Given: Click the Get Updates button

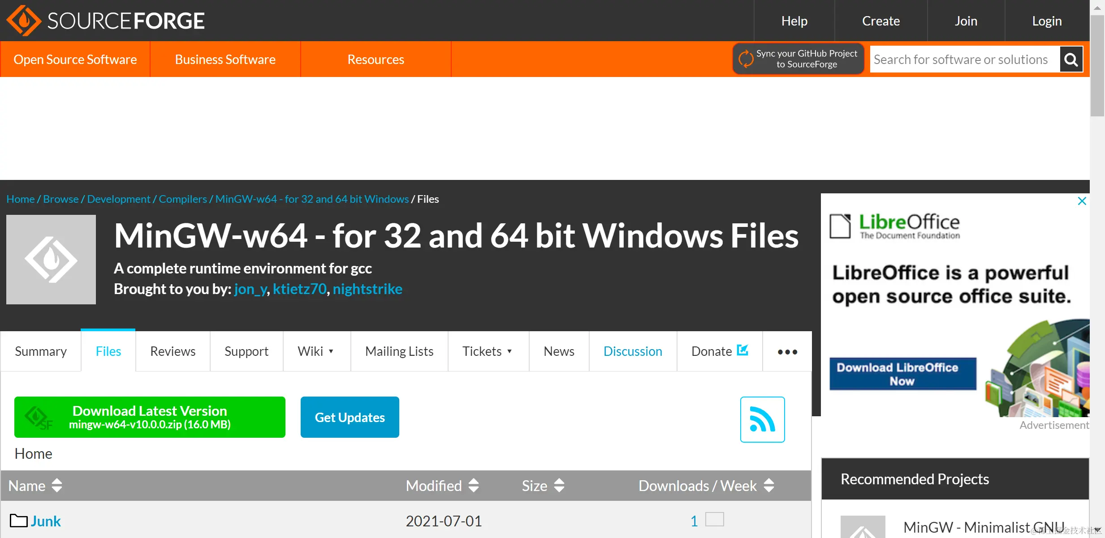Looking at the screenshot, I should point(350,417).
